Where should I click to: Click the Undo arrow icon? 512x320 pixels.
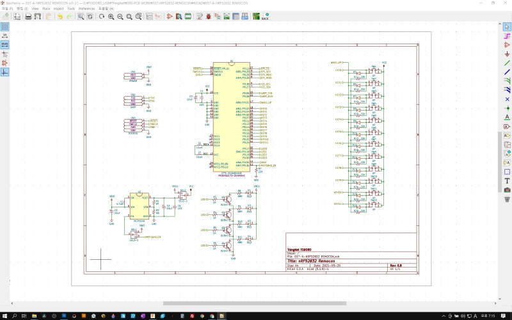[60, 17]
